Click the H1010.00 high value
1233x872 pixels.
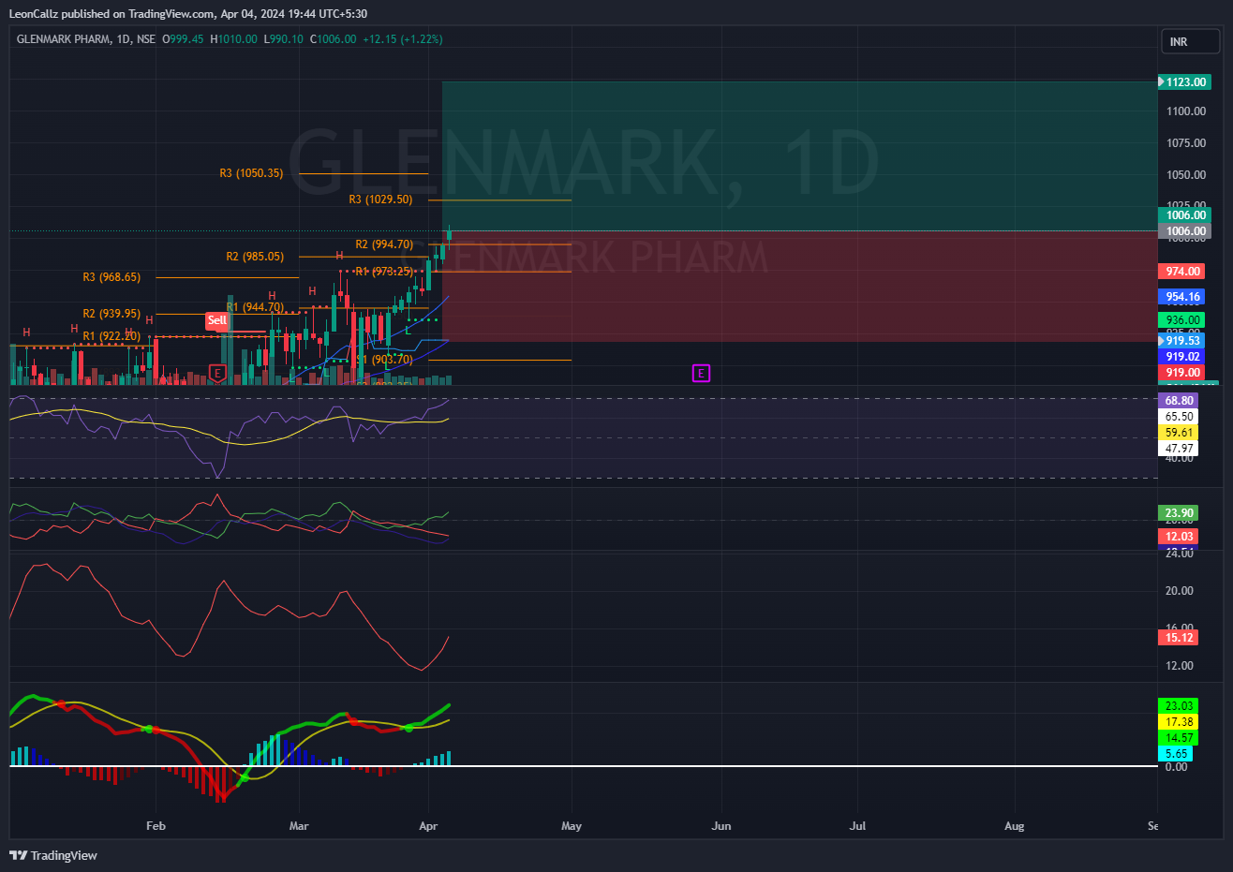click(x=233, y=39)
